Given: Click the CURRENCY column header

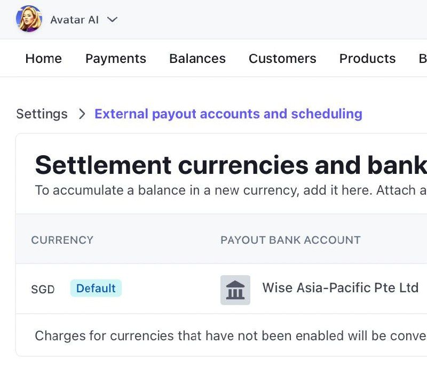Looking at the screenshot, I should pos(62,240).
